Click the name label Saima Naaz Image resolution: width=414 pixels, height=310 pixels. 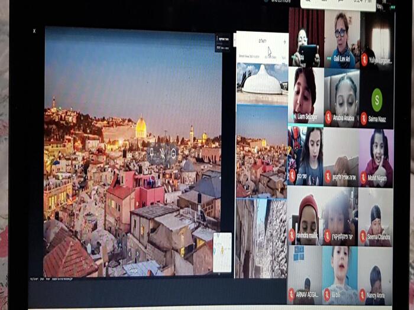pyautogui.click(x=377, y=119)
